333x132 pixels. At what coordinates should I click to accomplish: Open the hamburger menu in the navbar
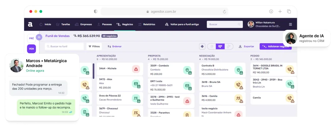[x=290, y=24]
